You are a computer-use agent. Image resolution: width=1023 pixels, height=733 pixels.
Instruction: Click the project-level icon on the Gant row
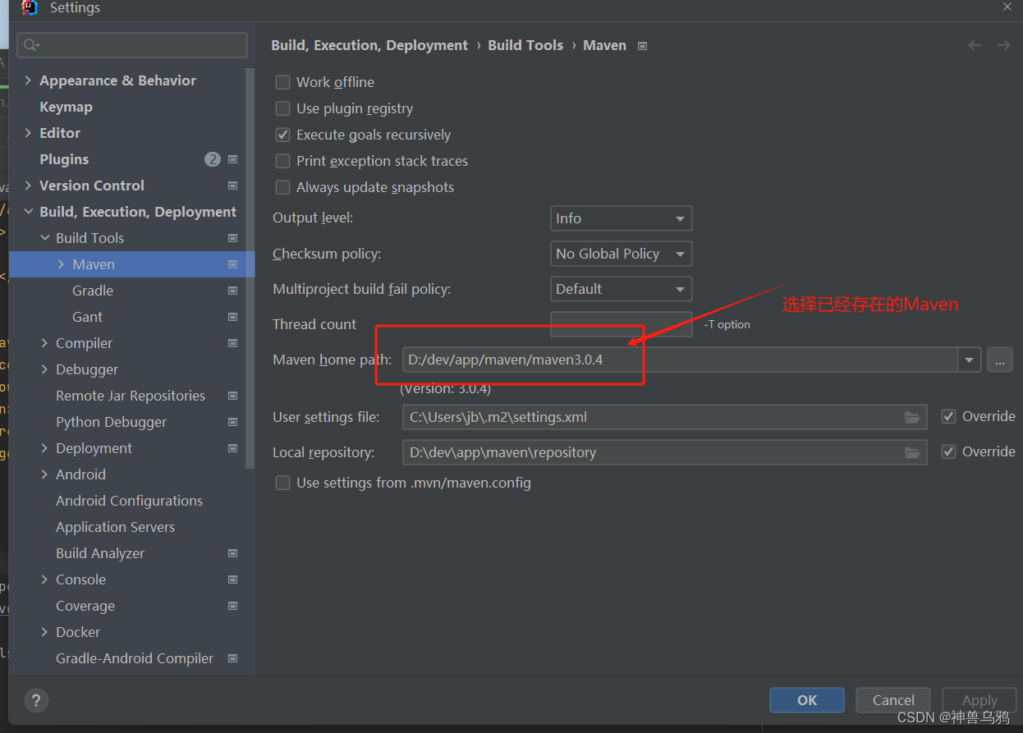point(233,317)
